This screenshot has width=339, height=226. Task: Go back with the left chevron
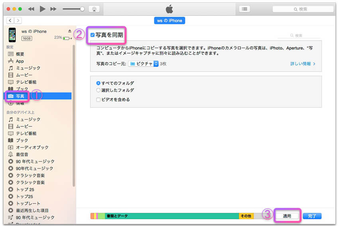tap(10, 20)
